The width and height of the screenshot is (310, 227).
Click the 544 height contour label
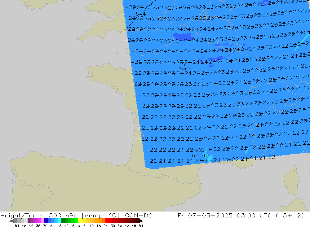pyautogui.click(x=141, y=14)
